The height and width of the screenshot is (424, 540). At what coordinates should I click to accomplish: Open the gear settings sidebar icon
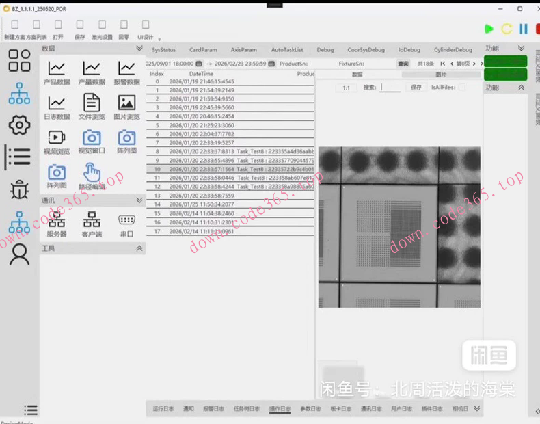(x=19, y=125)
